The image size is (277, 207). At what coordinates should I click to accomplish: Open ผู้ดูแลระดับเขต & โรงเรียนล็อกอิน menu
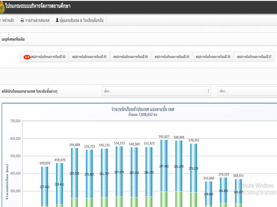[x=80, y=20]
